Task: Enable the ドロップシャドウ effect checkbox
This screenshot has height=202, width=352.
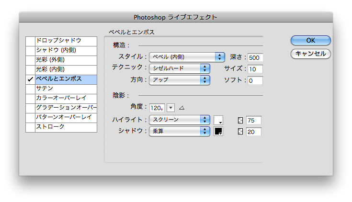Action: pos(30,41)
